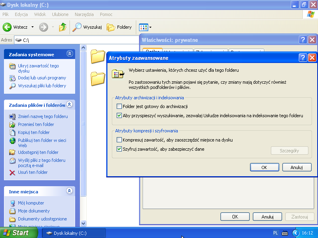Click Anuluj in the Właściwości dialog
Viewport: 318px width, 238px height.
click(x=267, y=217)
